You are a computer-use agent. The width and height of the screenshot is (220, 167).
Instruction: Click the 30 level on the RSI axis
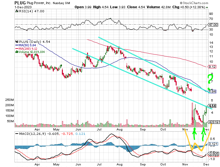click(211, 30)
